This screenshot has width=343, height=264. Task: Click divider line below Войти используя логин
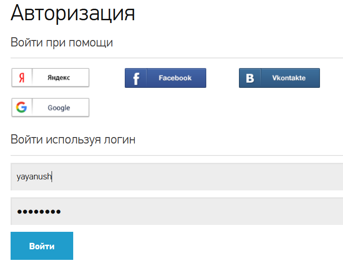click(x=177, y=155)
